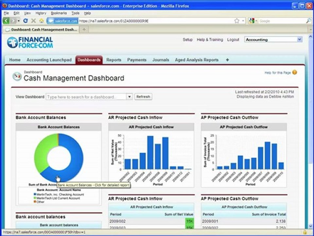Open the history dropdown next to forward button
Image resolution: width=314 pixels, height=236 pixels.
pyautogui.click(x=19, y=21)
